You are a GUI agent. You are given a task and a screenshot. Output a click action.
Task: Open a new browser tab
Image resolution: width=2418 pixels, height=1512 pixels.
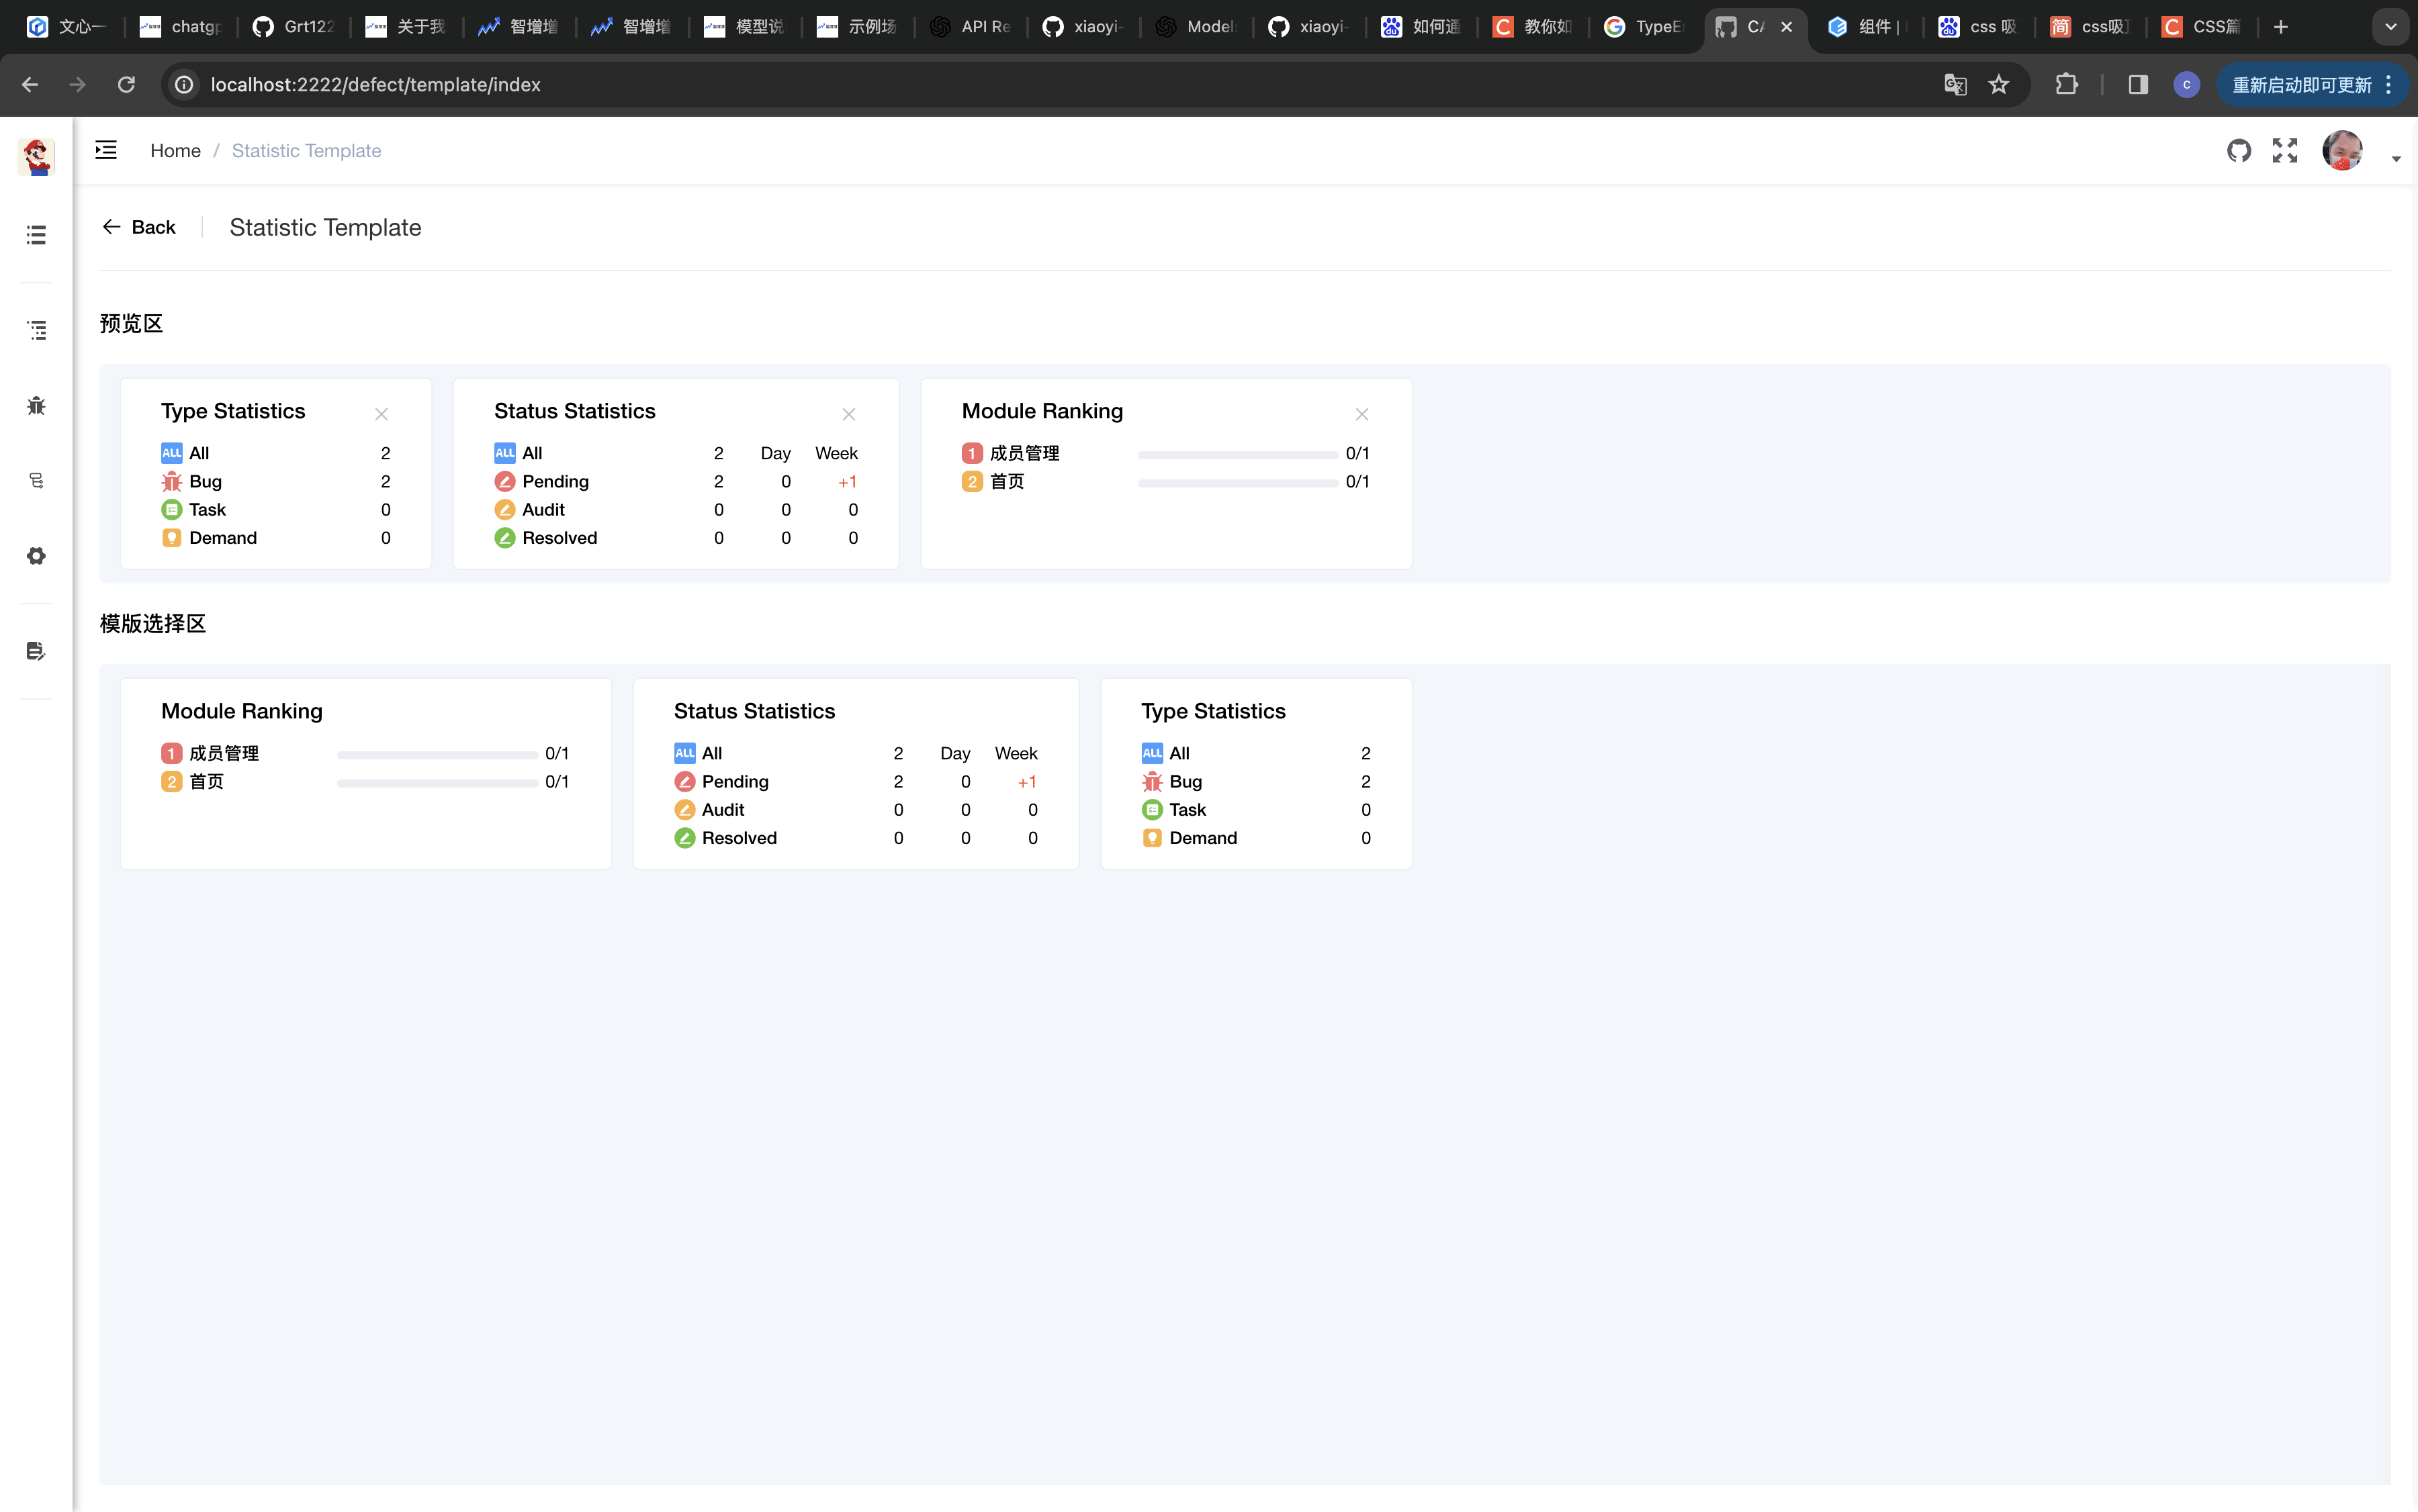(x=2280, y=27)
